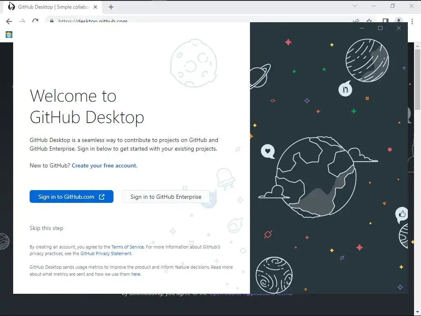Image resolution: width=421 pixels, height=316 pixels.
Task: Close the GitHub Desktop welcome window
Action: tap(399, 28)
